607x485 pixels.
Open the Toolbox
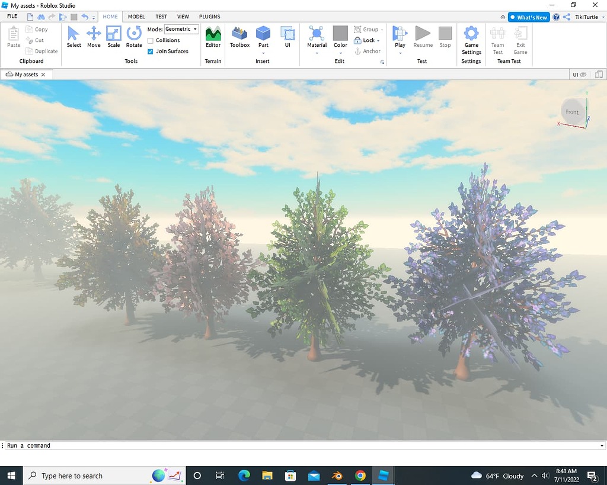click(239, 37)
